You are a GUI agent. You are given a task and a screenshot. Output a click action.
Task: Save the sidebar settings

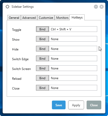pos(59,105)
